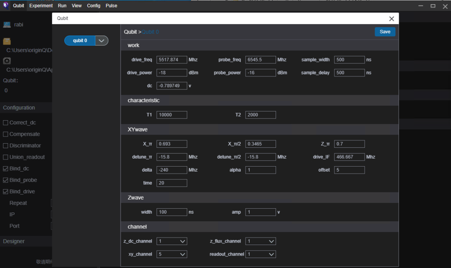Disable the Bind_probe checkbox
The width and height of the screenshot is (451, 268).
pyautogui.click(x=5, y=180)
